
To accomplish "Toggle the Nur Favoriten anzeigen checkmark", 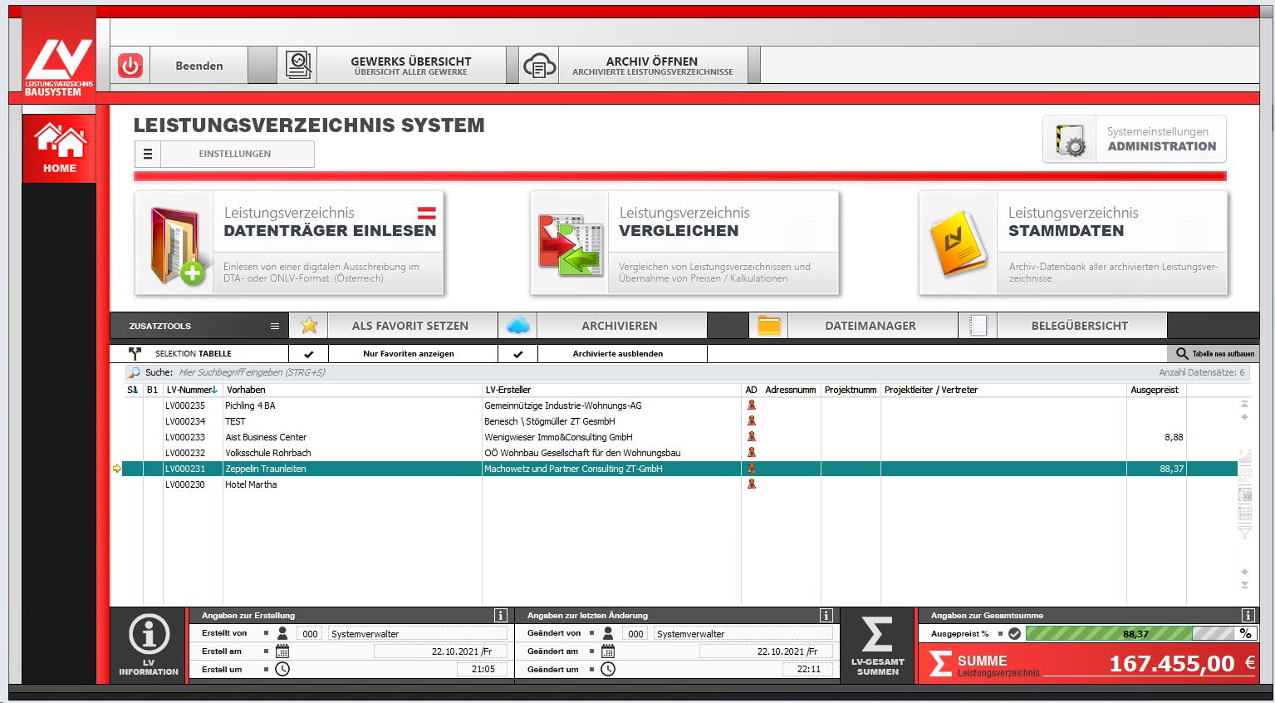I will (x=309, y=353).
